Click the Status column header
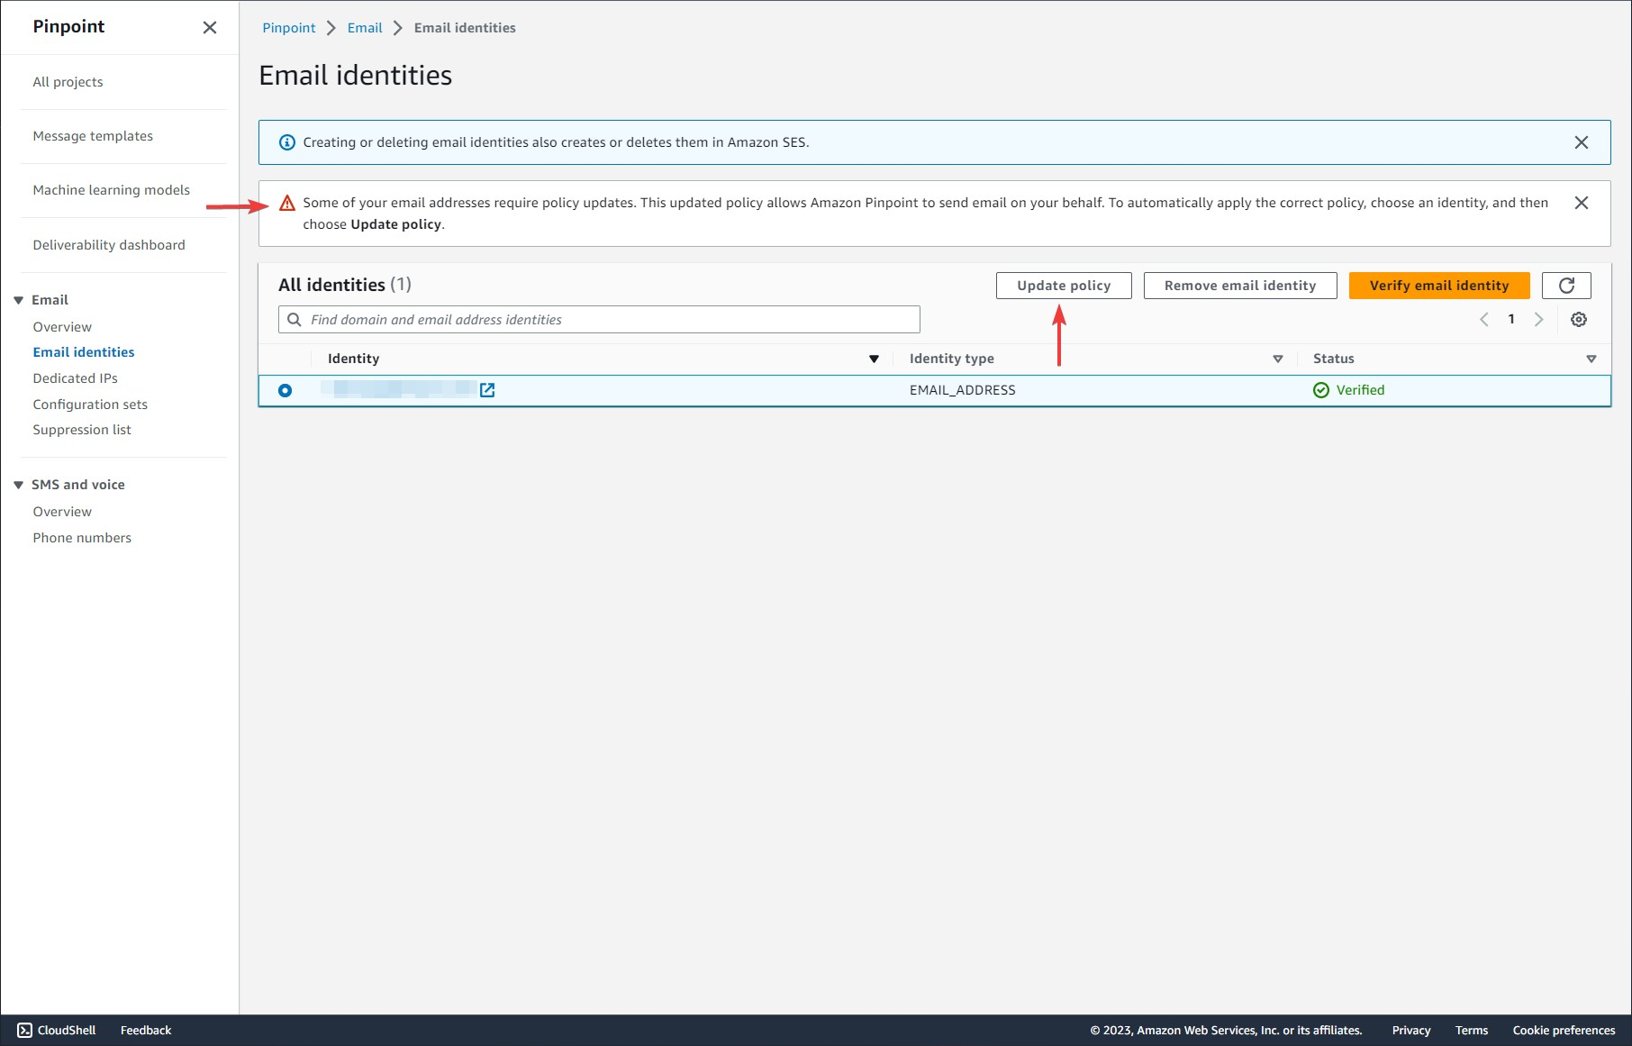Screen dimensions: 1632x1046 (x=1334, y=359)
